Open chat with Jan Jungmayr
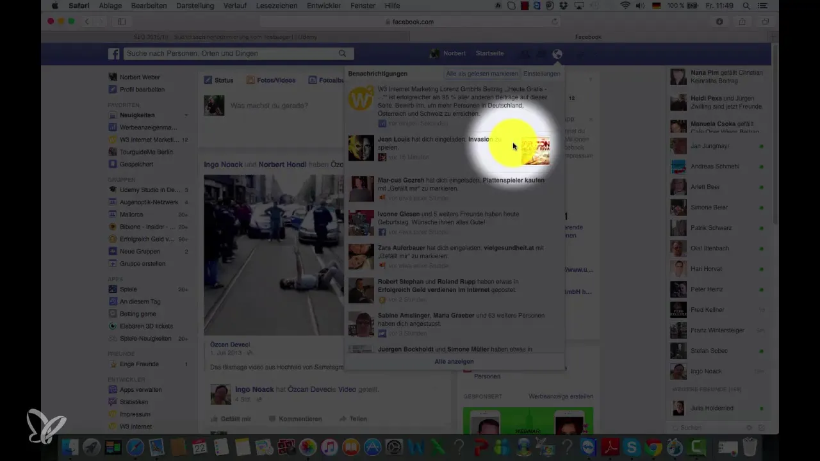 [717, 146]
